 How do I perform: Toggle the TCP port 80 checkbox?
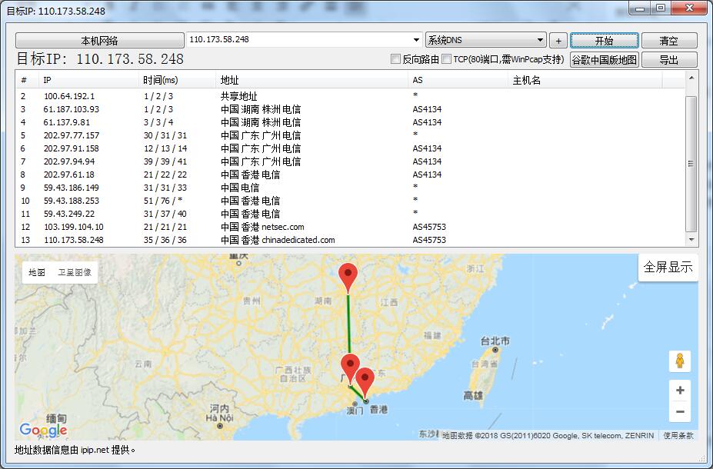(446, 59)
